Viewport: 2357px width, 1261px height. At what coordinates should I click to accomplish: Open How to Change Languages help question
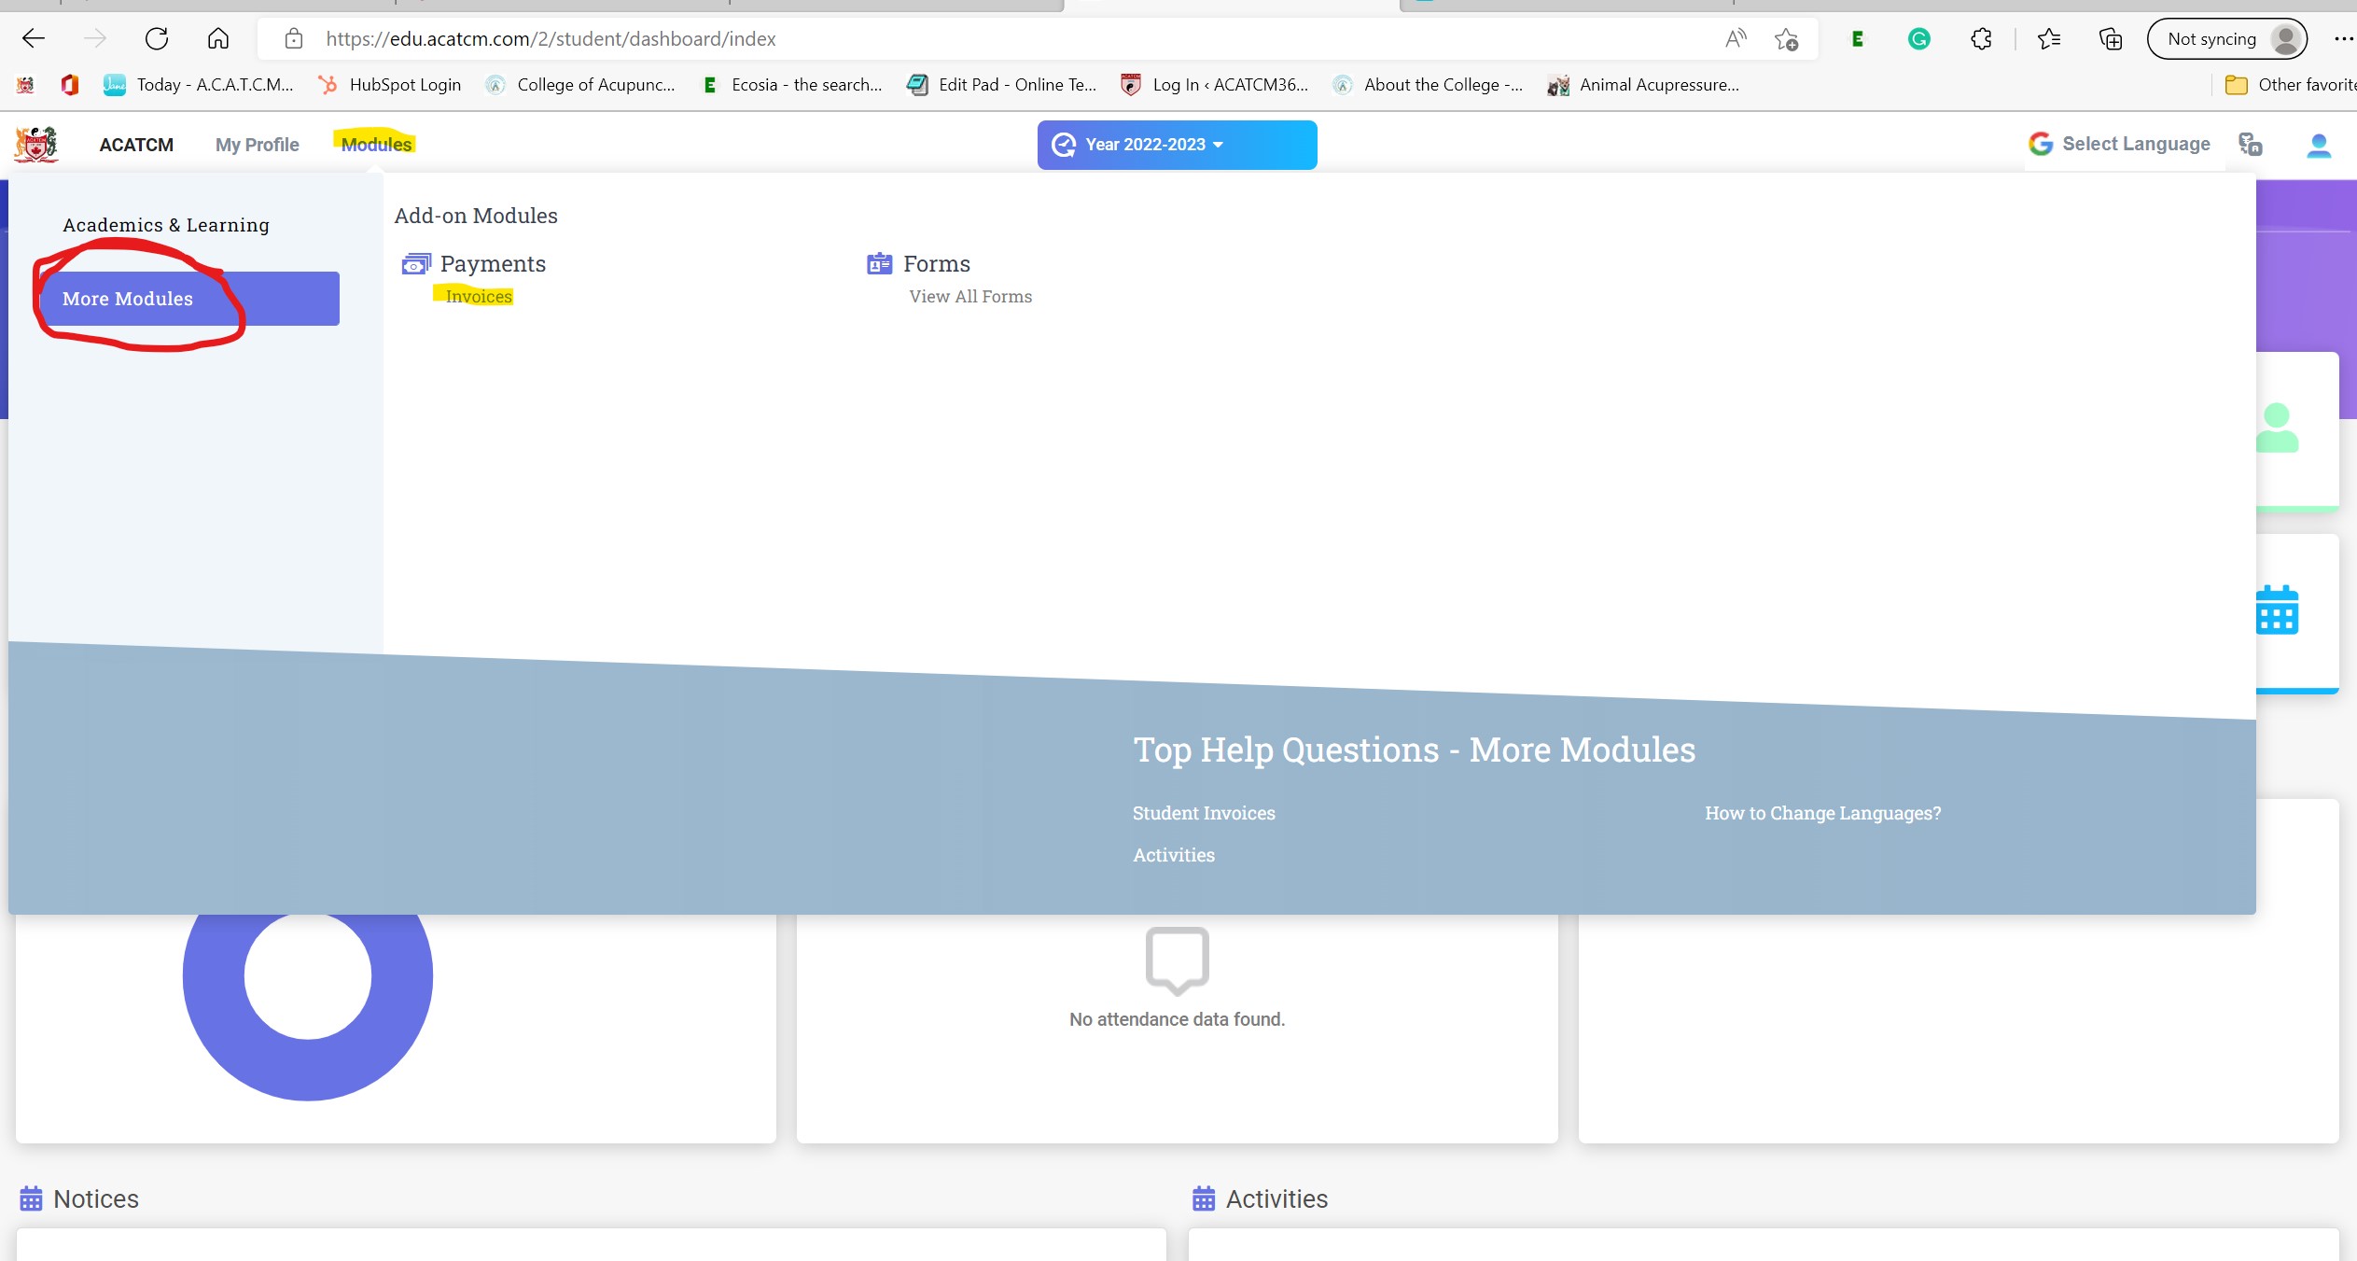click(1822, 813)
